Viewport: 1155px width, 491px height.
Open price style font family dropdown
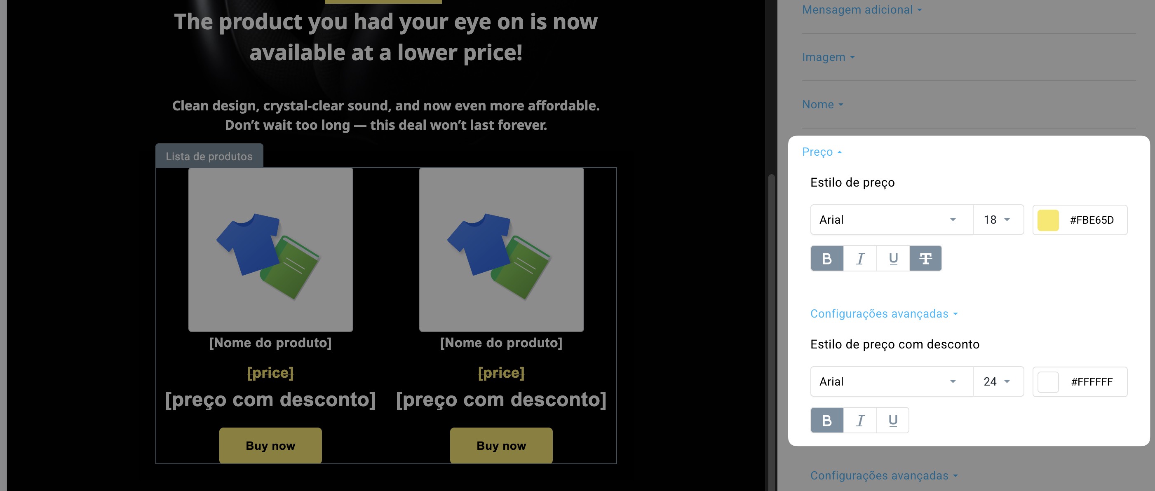coord(891,220)
